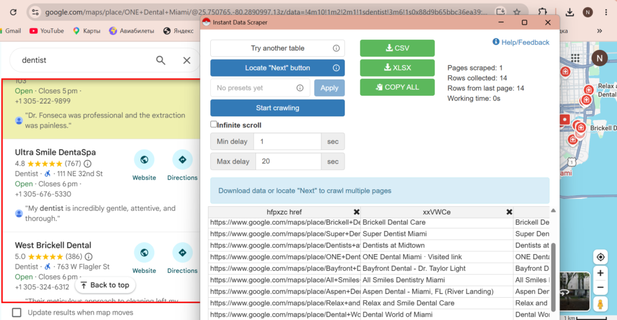Open Яндекс bookmark
Viewport: 617px width, 320px height.
(178, 31)
